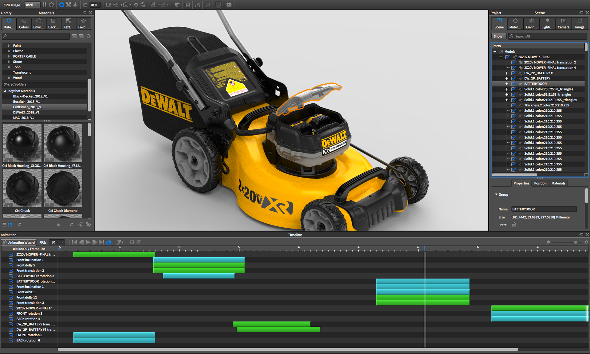Select the Bostitch_2018_V1 folder
The height and width of the screenshot is (354, 590).
click(26, 102)
